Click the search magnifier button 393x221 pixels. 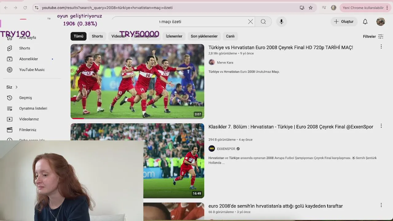point(263,21)
